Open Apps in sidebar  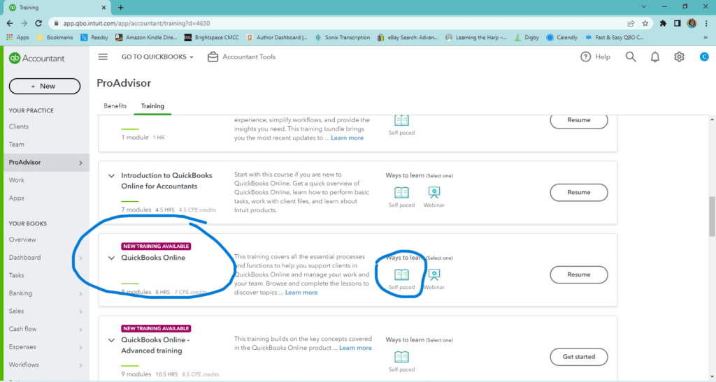click(17, 198)
